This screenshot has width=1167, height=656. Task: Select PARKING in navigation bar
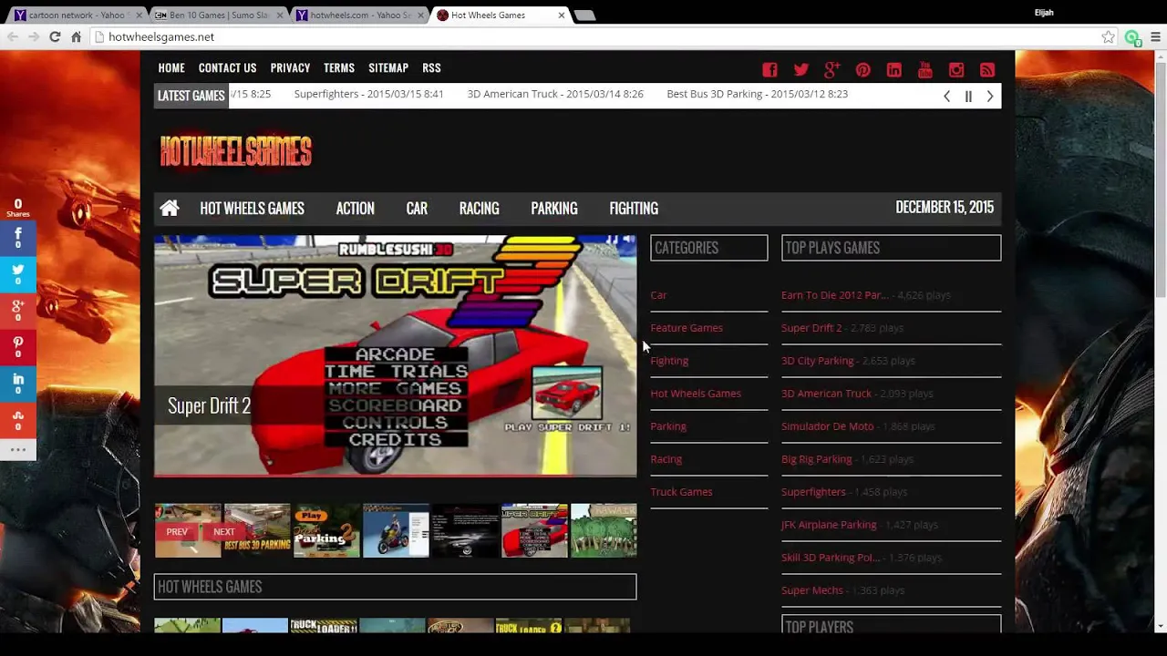554,208
